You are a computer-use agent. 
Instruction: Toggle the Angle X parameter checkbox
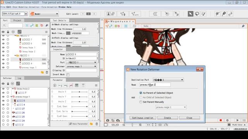(x=52, y=92)
